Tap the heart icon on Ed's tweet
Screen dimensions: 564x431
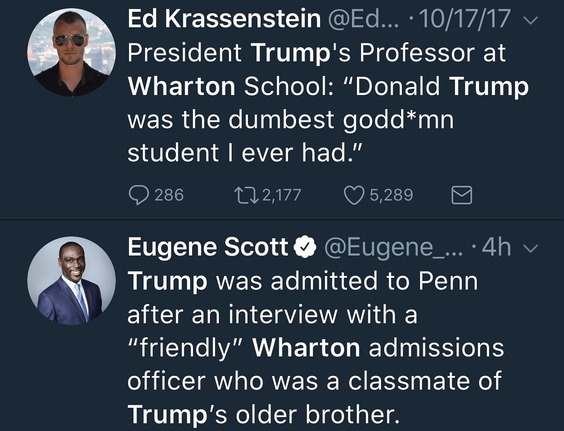(x=354, y=195)
